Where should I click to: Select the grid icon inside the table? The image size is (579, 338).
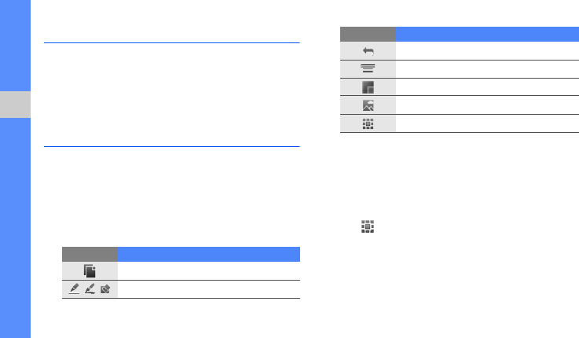coord(368,123)
